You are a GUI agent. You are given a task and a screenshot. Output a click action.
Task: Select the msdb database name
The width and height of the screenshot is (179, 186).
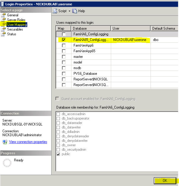coord(77,68)
